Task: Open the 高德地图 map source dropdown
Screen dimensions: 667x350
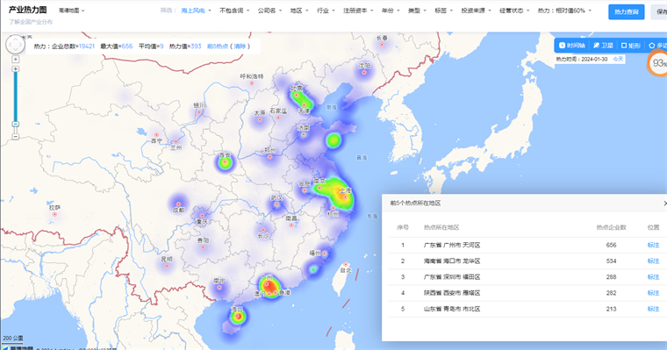Action: pos(71,11)
